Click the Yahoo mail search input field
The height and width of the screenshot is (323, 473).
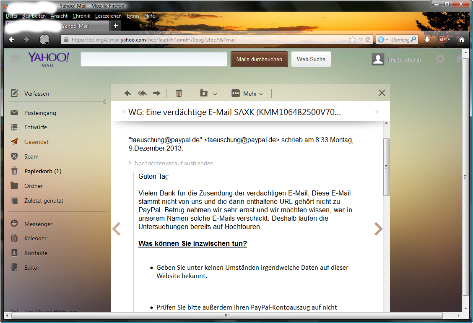[x=154, y=60]
